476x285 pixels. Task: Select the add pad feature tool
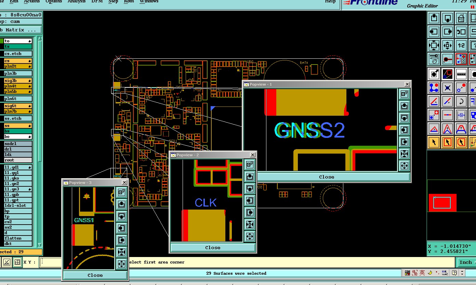[x=434, y=73]
